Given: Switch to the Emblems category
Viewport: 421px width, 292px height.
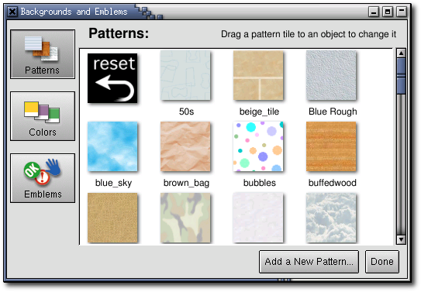Looking at the screenshot, I should click(x=43, y=178).
